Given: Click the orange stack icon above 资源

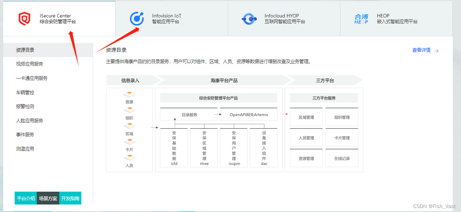Looking at the screenshot, I should 130,95.
